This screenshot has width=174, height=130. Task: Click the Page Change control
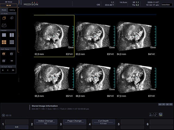[74, 121]
